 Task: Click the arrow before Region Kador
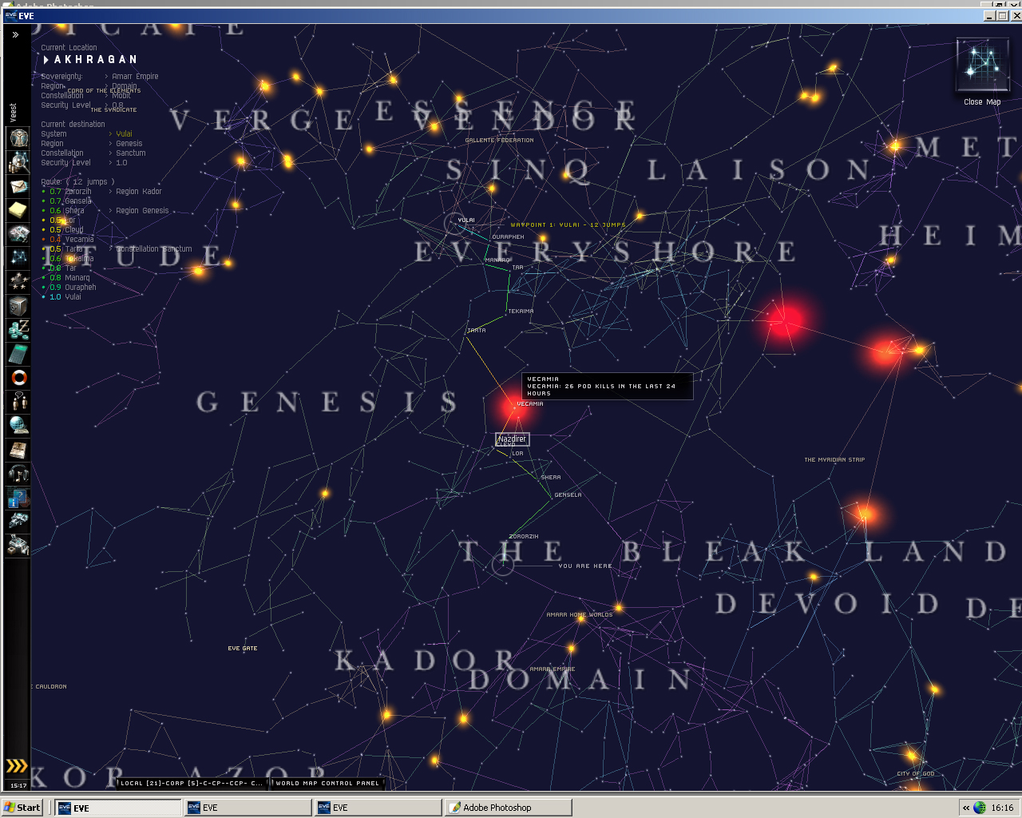(x=110, y=192)
